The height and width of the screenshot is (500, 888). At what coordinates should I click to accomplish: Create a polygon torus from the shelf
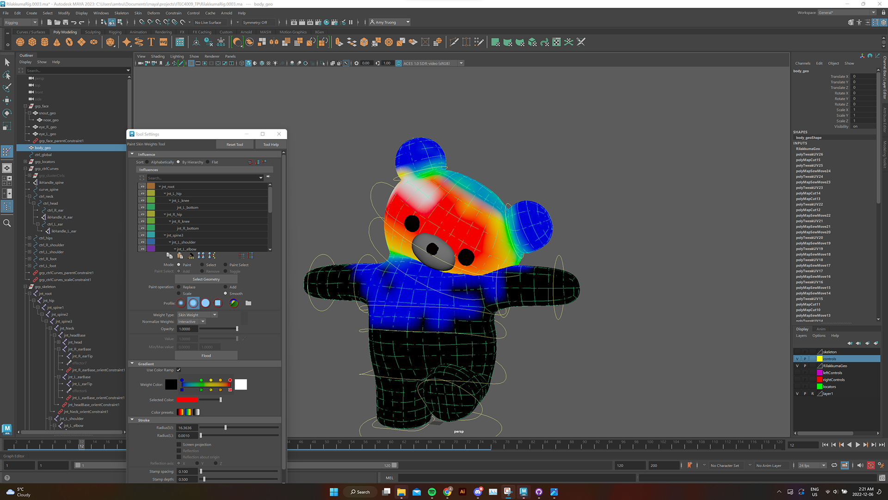tap(69, 42)
